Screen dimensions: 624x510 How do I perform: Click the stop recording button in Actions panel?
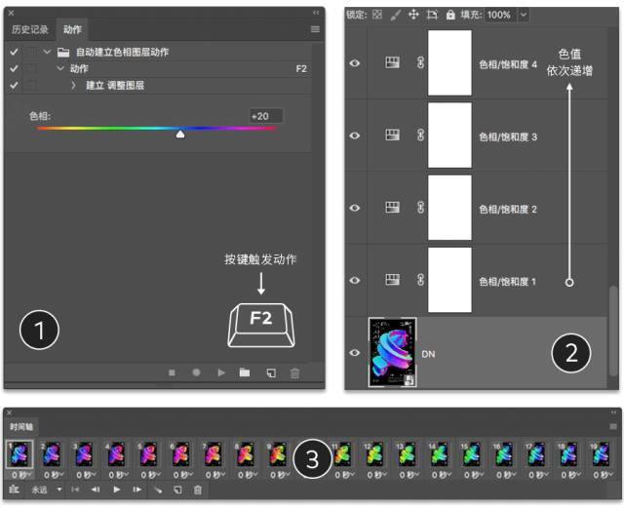coord(172,373)
